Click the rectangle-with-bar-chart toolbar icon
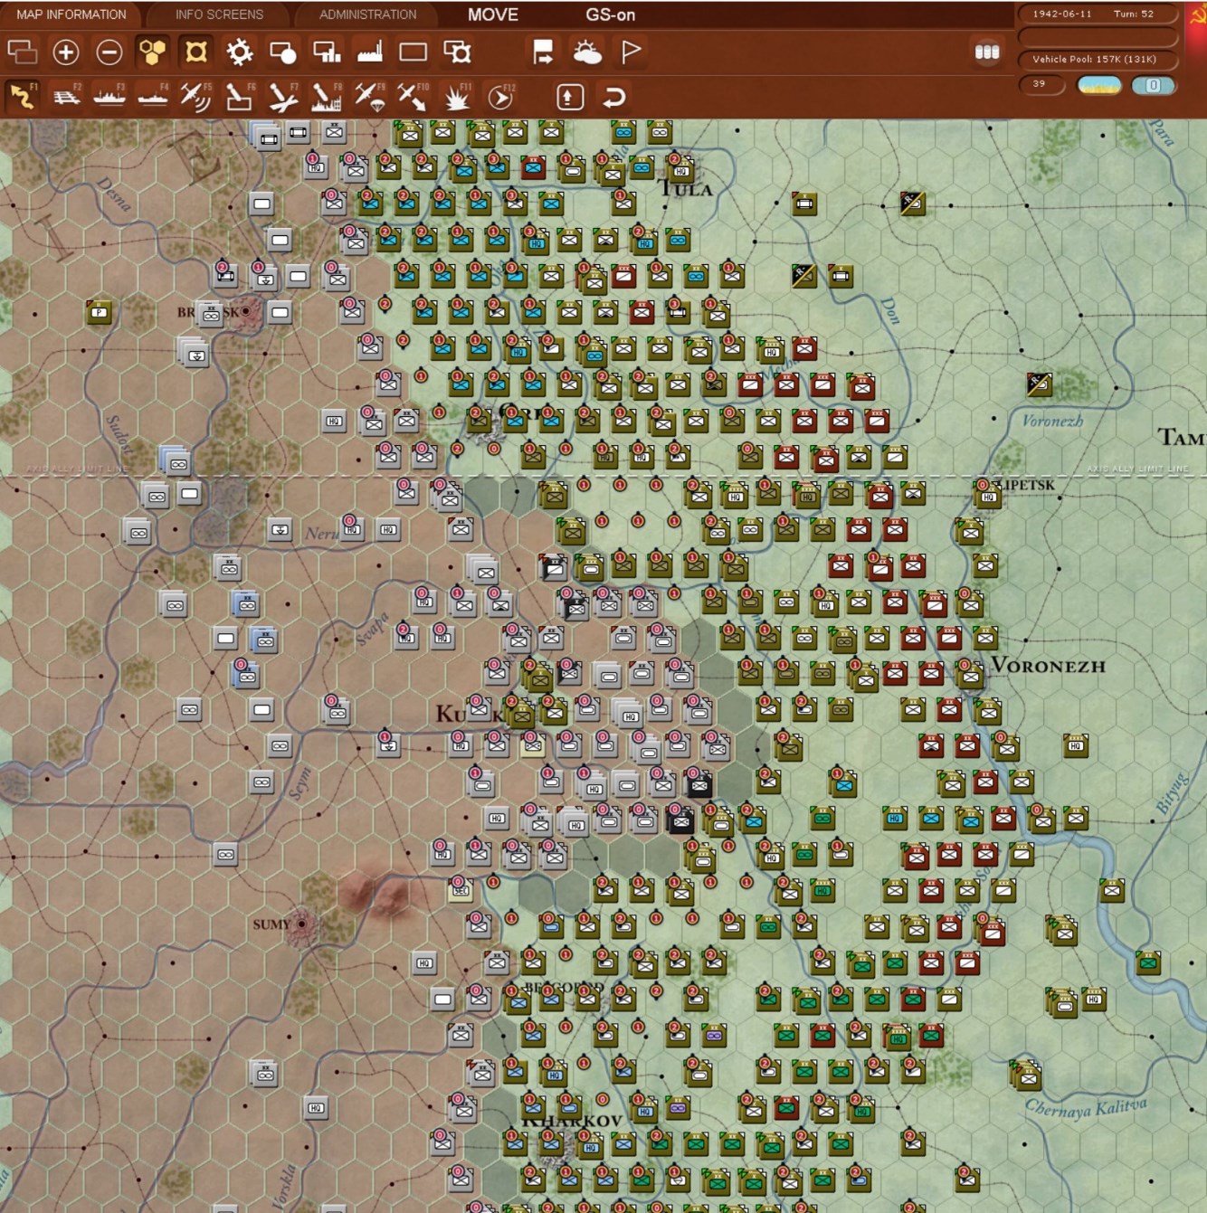 pyautogui.click(x=327, y=52)
